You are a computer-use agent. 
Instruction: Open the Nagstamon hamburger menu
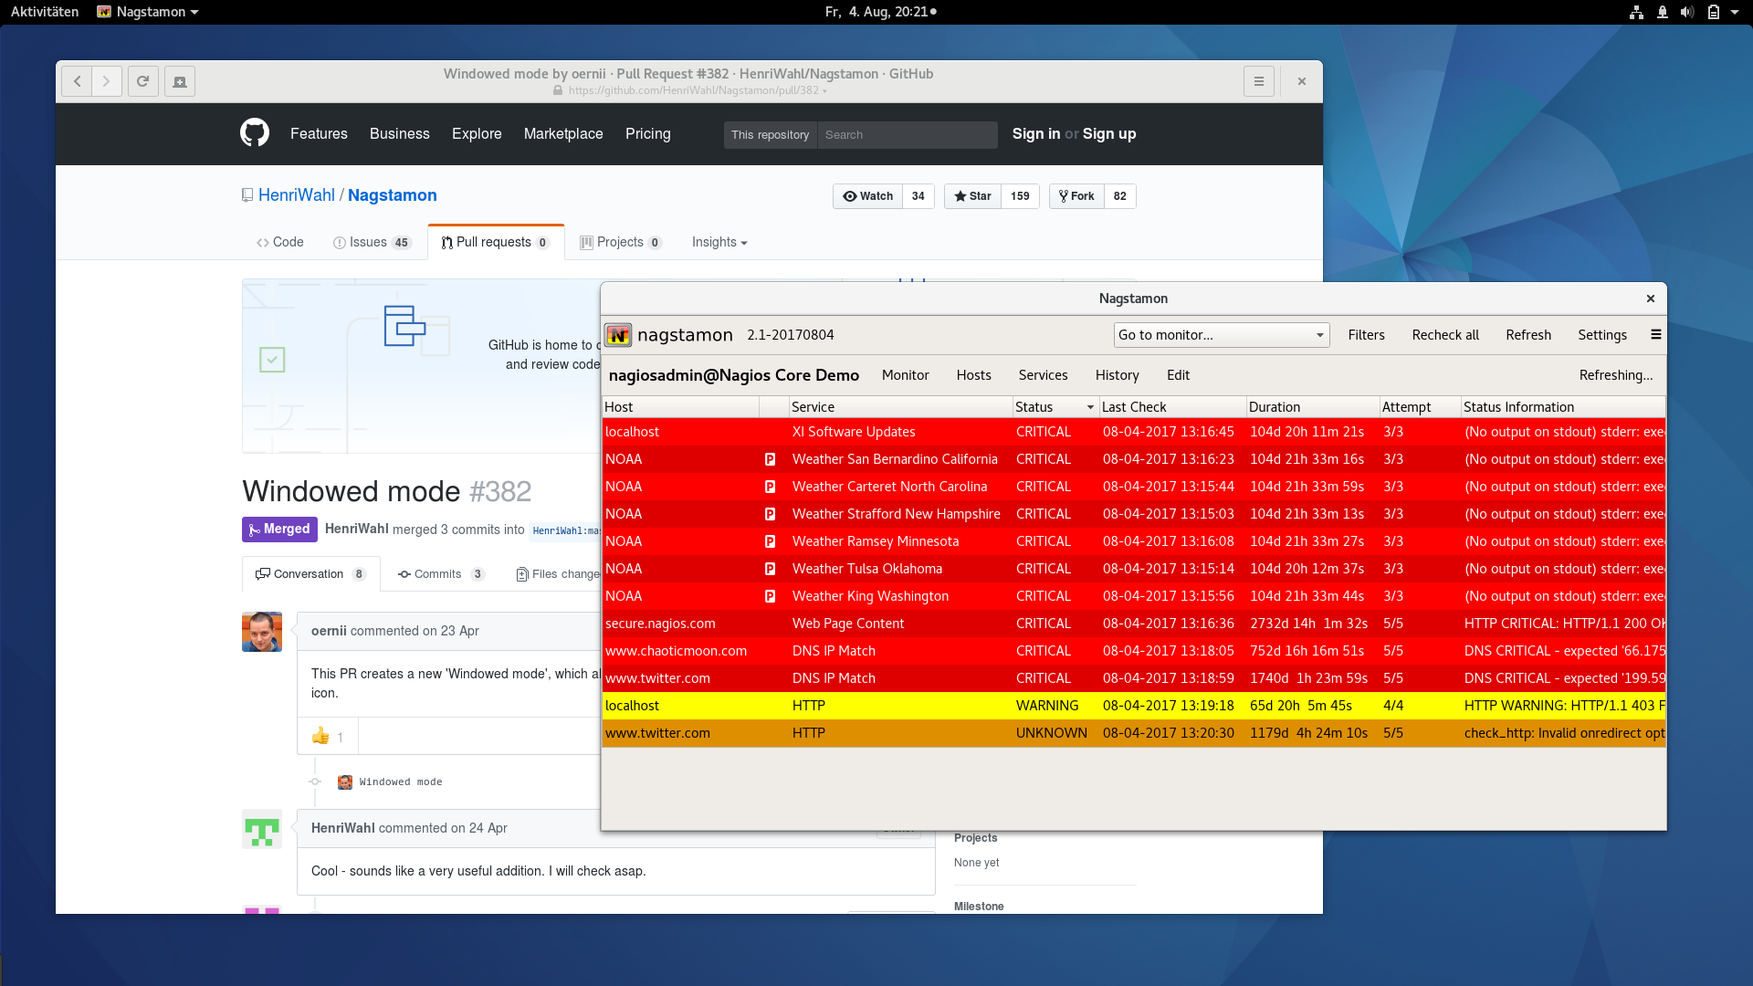coord(1655,335)
